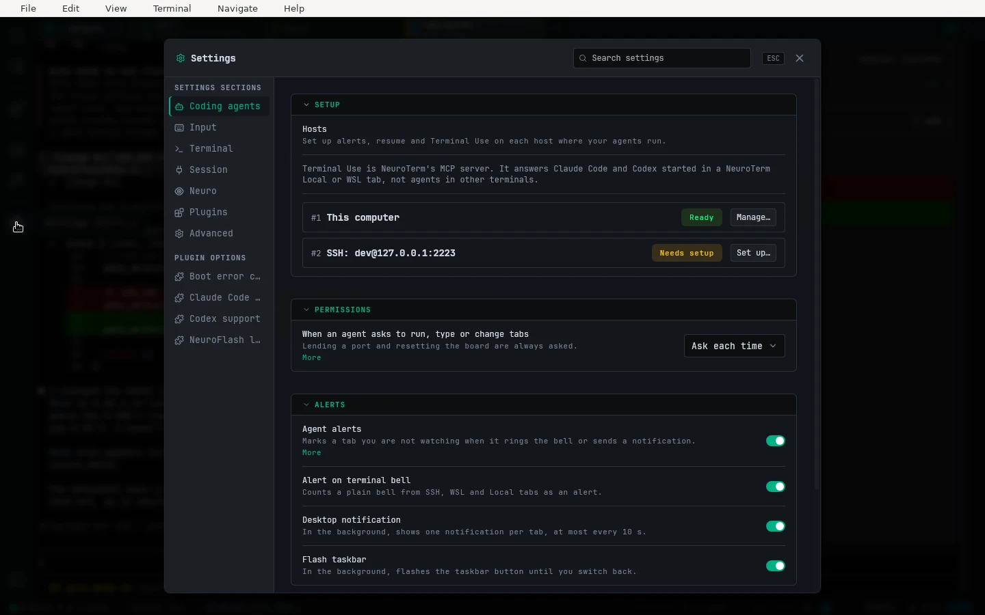This screenshot has width=985, height=615.
Task: Click the Session plug icon in sidebar
Action: click(x=179, y=170)
